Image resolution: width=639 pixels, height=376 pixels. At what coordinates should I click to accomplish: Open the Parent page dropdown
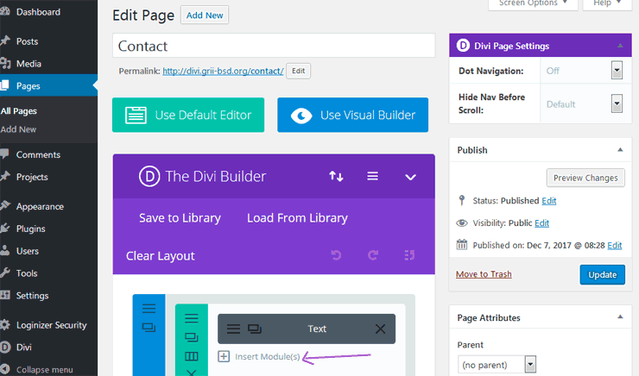[x=497, y=365]
